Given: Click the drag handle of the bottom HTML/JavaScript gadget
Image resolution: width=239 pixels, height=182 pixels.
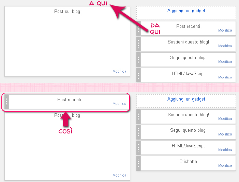Looking at the screenshot, I should click(138, 148).
